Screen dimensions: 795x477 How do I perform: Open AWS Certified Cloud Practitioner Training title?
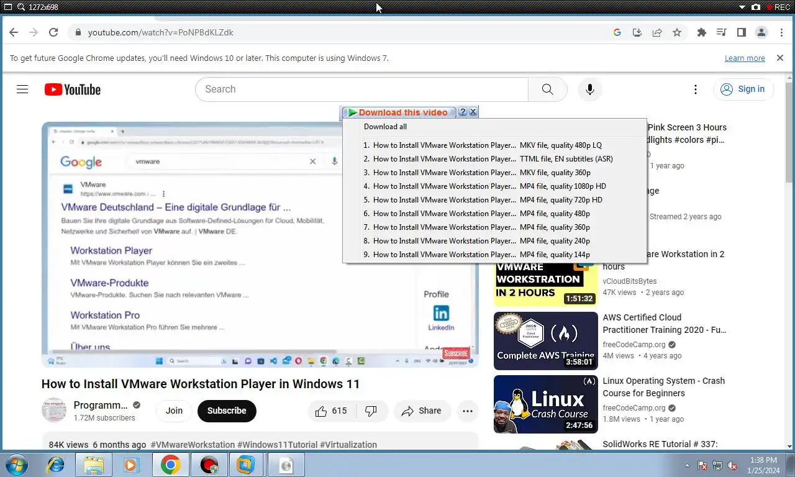click(665, 324)
